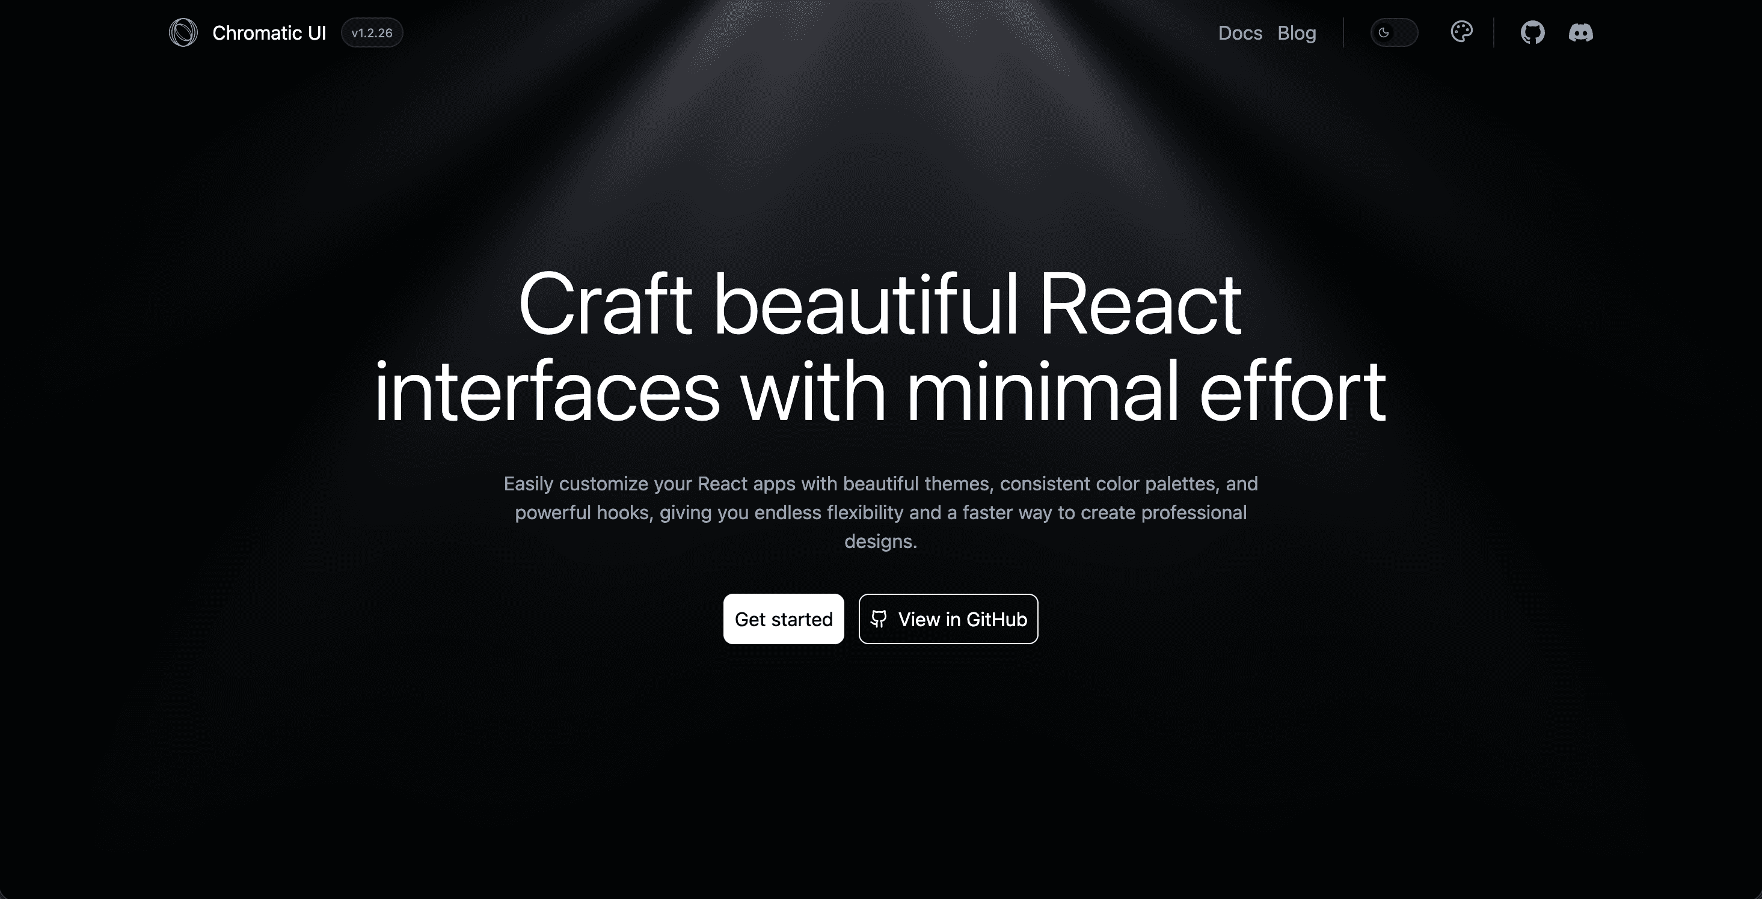
Task: Click the Chromatic UI brand name
Action: coord(269,33)
